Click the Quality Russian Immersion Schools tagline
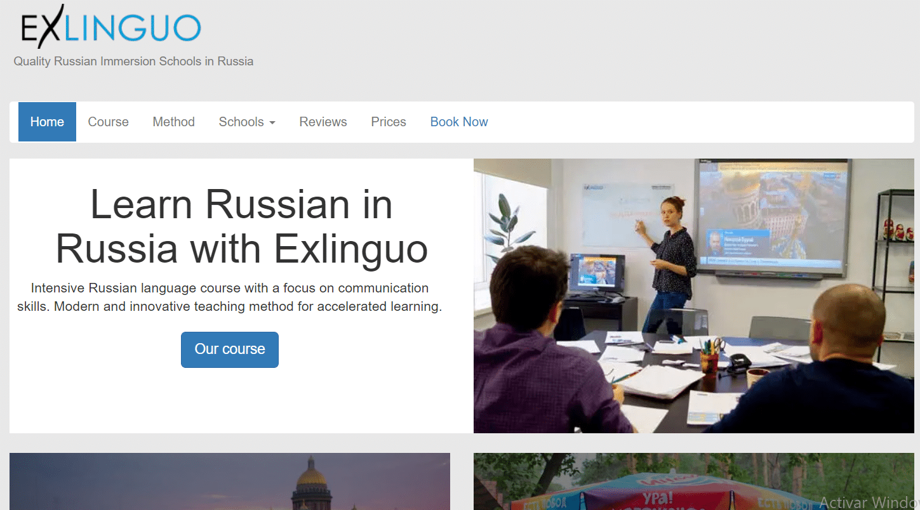 [x=133, y=62]
